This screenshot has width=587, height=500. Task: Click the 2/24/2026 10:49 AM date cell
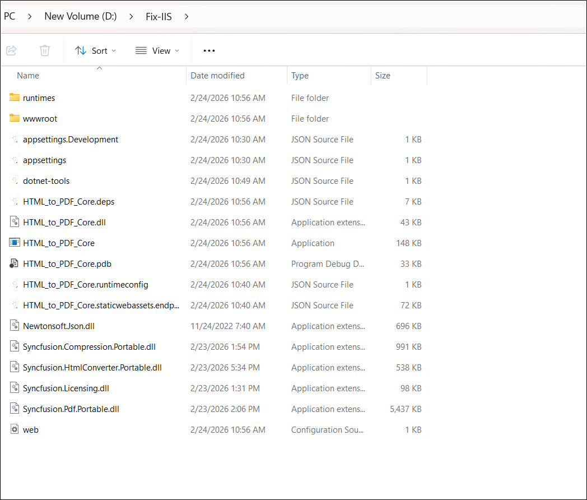coord(227,181)
